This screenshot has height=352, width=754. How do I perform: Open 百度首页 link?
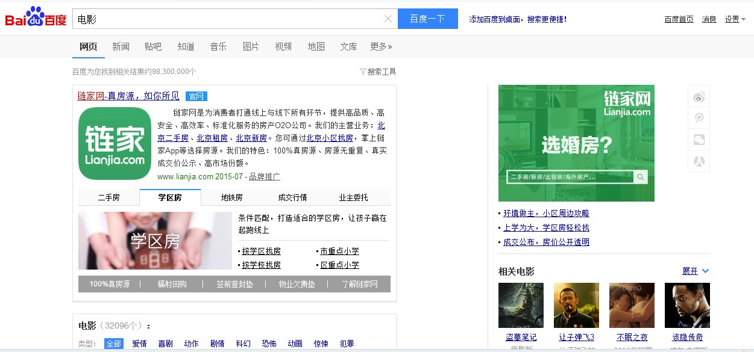coord(679,19)
